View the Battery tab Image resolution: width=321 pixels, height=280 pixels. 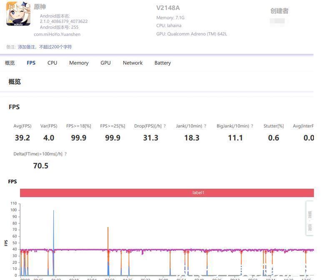pos(163,63)
